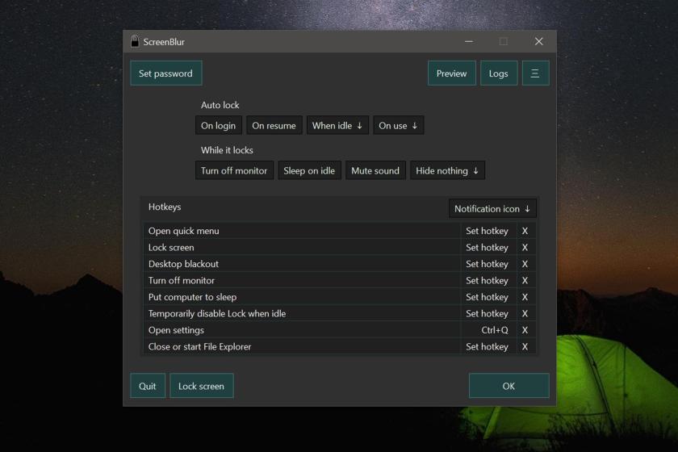Image resolution: width=678 pixels, height=452 pixels.
Task: Open the Hide nothing dropdown
Action: pyautogui.click(x=447, y=170)
